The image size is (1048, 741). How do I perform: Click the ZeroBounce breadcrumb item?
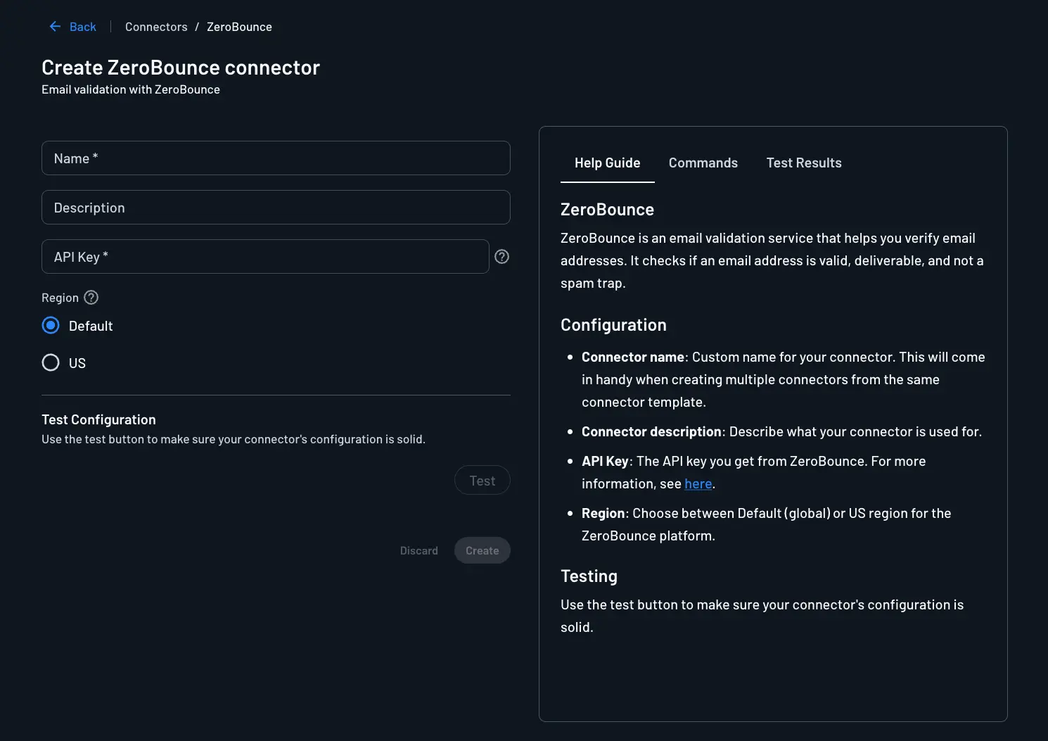point(239,27)
